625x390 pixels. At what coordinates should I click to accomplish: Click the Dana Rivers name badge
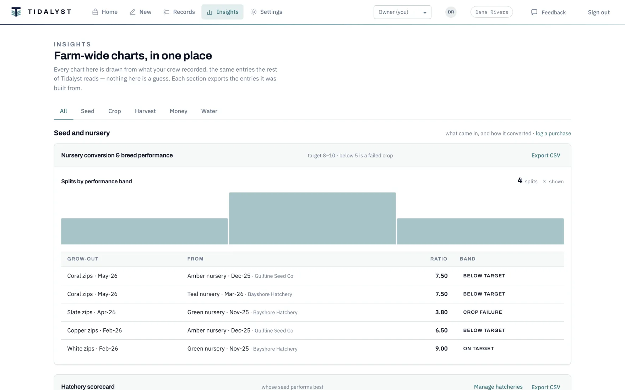tap(491, 12)
